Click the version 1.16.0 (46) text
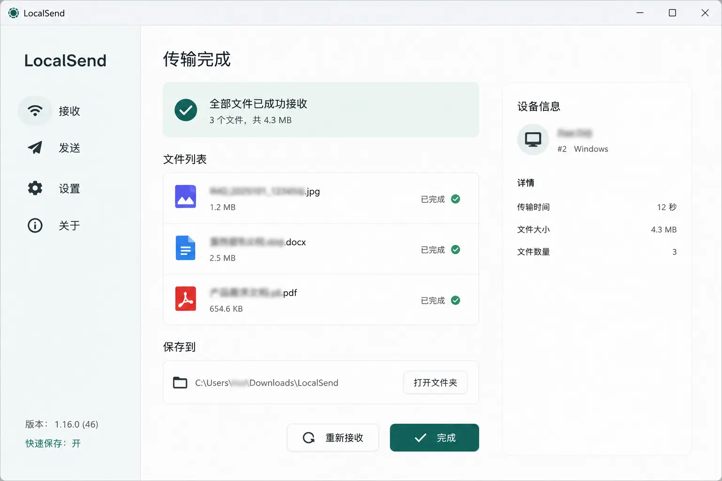 pyautogui.click(x=62, y=424)
